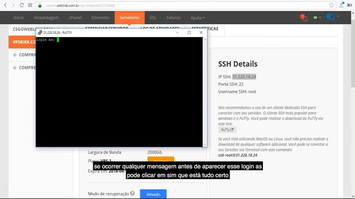Click the PuTTY download link button
The image size is (355, 199).
[227, 130]
